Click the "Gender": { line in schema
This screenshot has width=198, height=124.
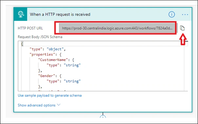tap(50, 76)
